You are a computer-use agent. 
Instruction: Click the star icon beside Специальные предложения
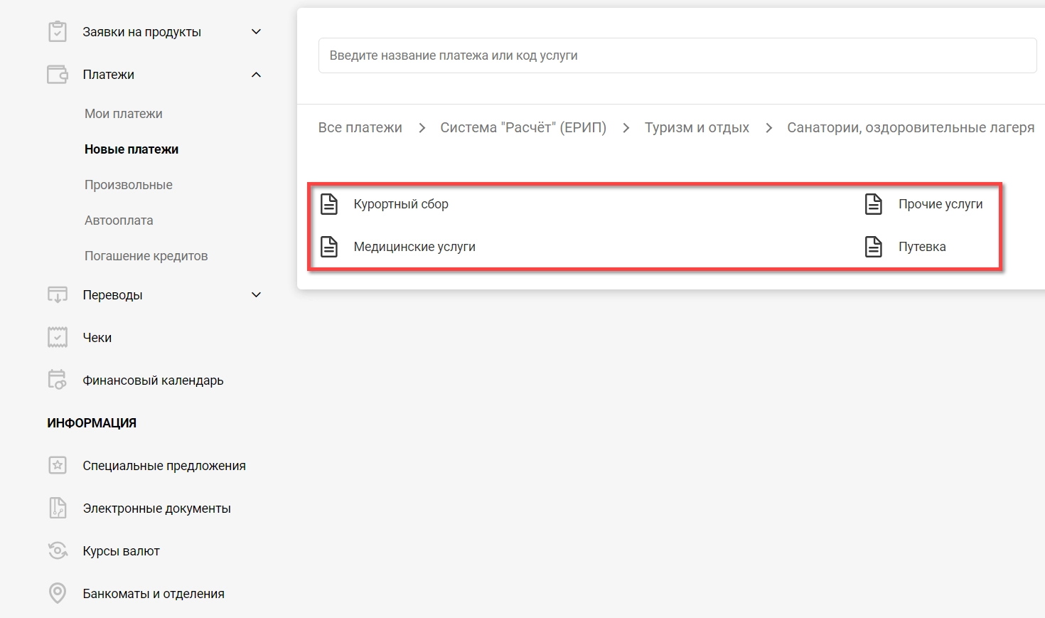coord(58,466)
